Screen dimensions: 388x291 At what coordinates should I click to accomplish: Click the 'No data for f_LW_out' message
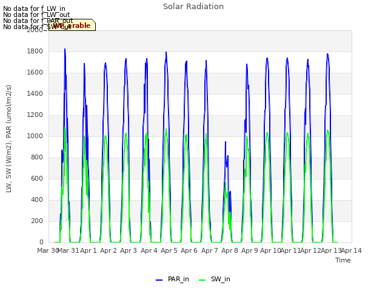click(x=36, y=15)
